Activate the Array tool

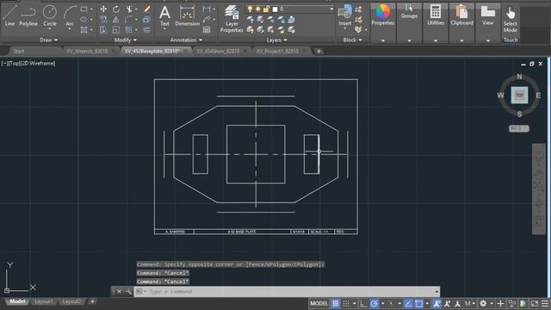click(129, 30)
